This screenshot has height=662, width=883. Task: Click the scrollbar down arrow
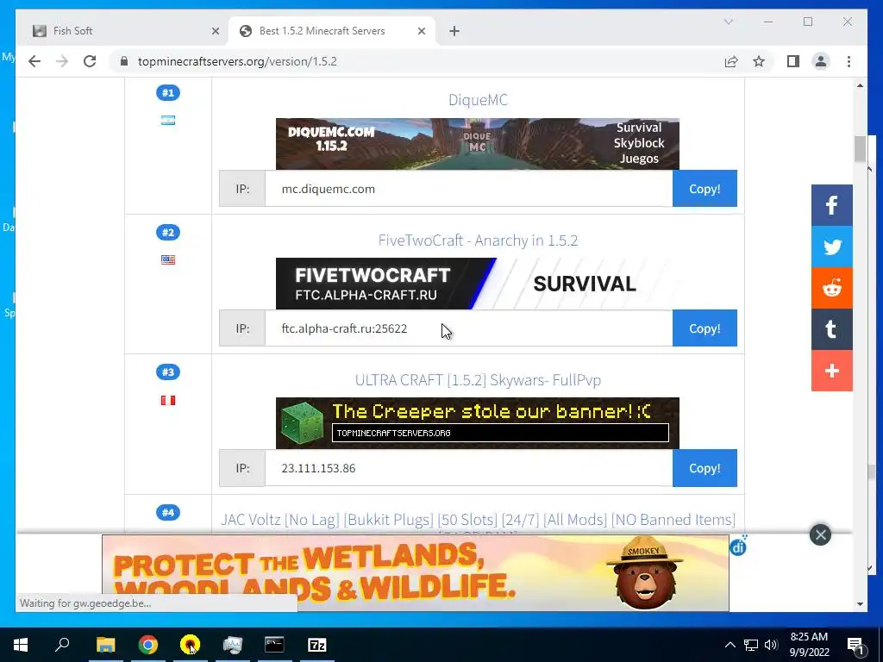click(x=860, y=604)
